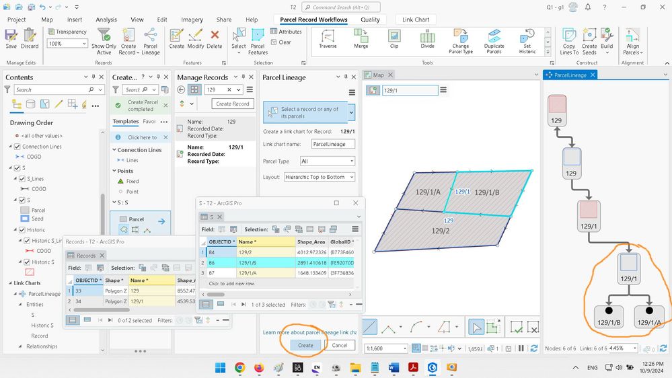Open the Parcel Lineage tool
The height and width of the screenshot is (378, 672).
(x=151, y=42)
